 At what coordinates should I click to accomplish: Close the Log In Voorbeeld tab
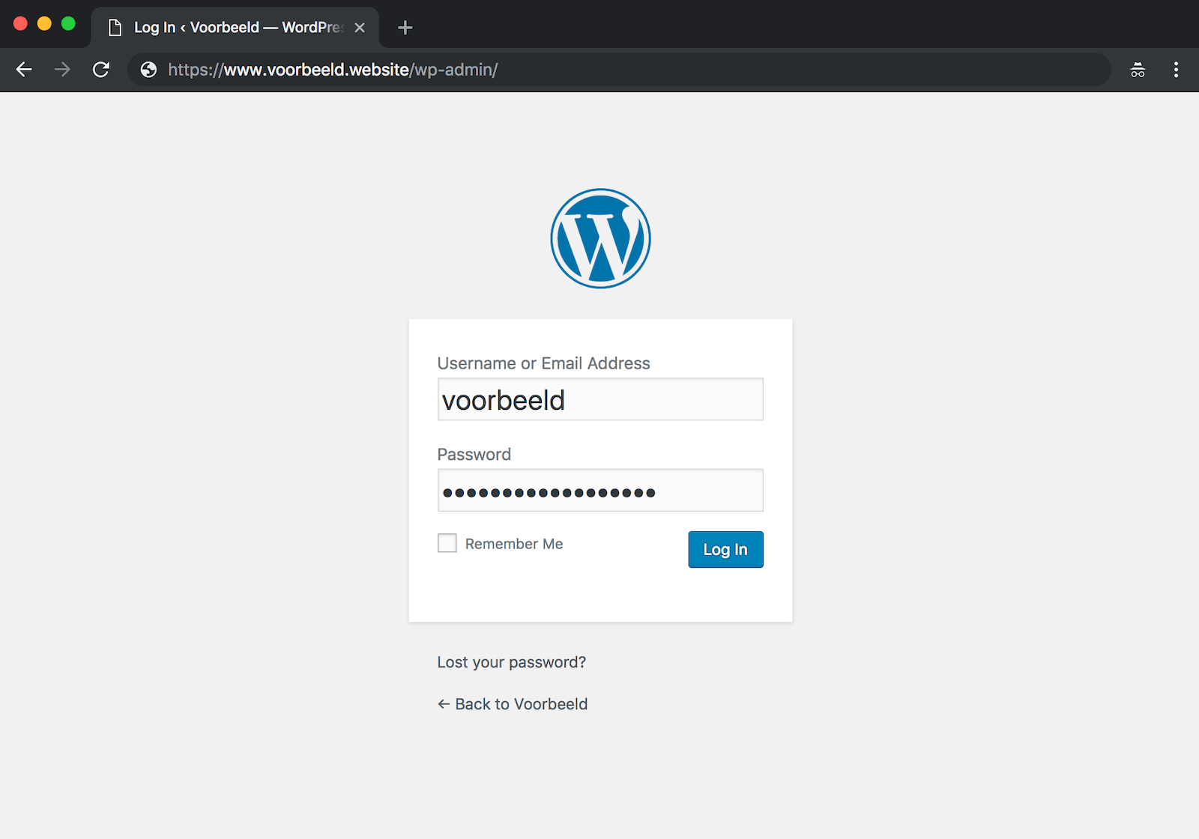point(360,28)
